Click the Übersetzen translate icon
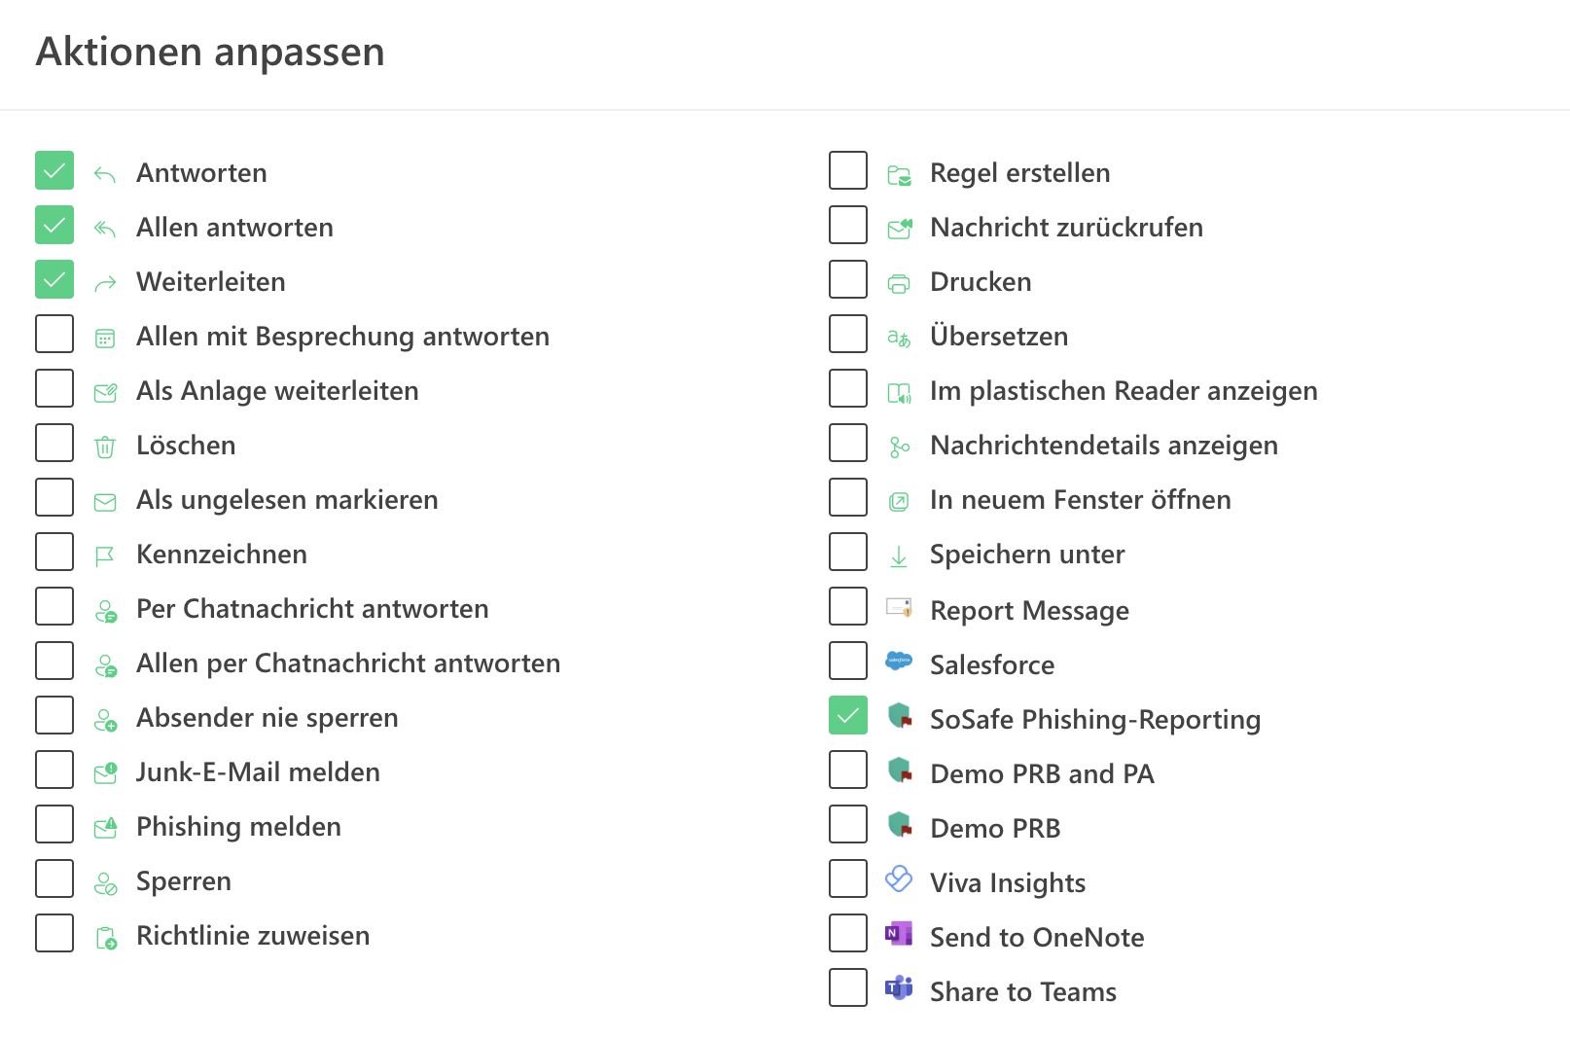Image resolution: width=1570 pixels, height=1039 pixels. 899,338
